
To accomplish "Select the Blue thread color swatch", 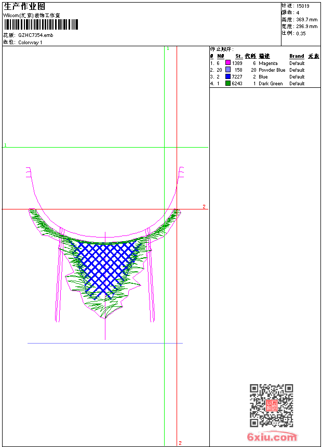I will 228,76.
